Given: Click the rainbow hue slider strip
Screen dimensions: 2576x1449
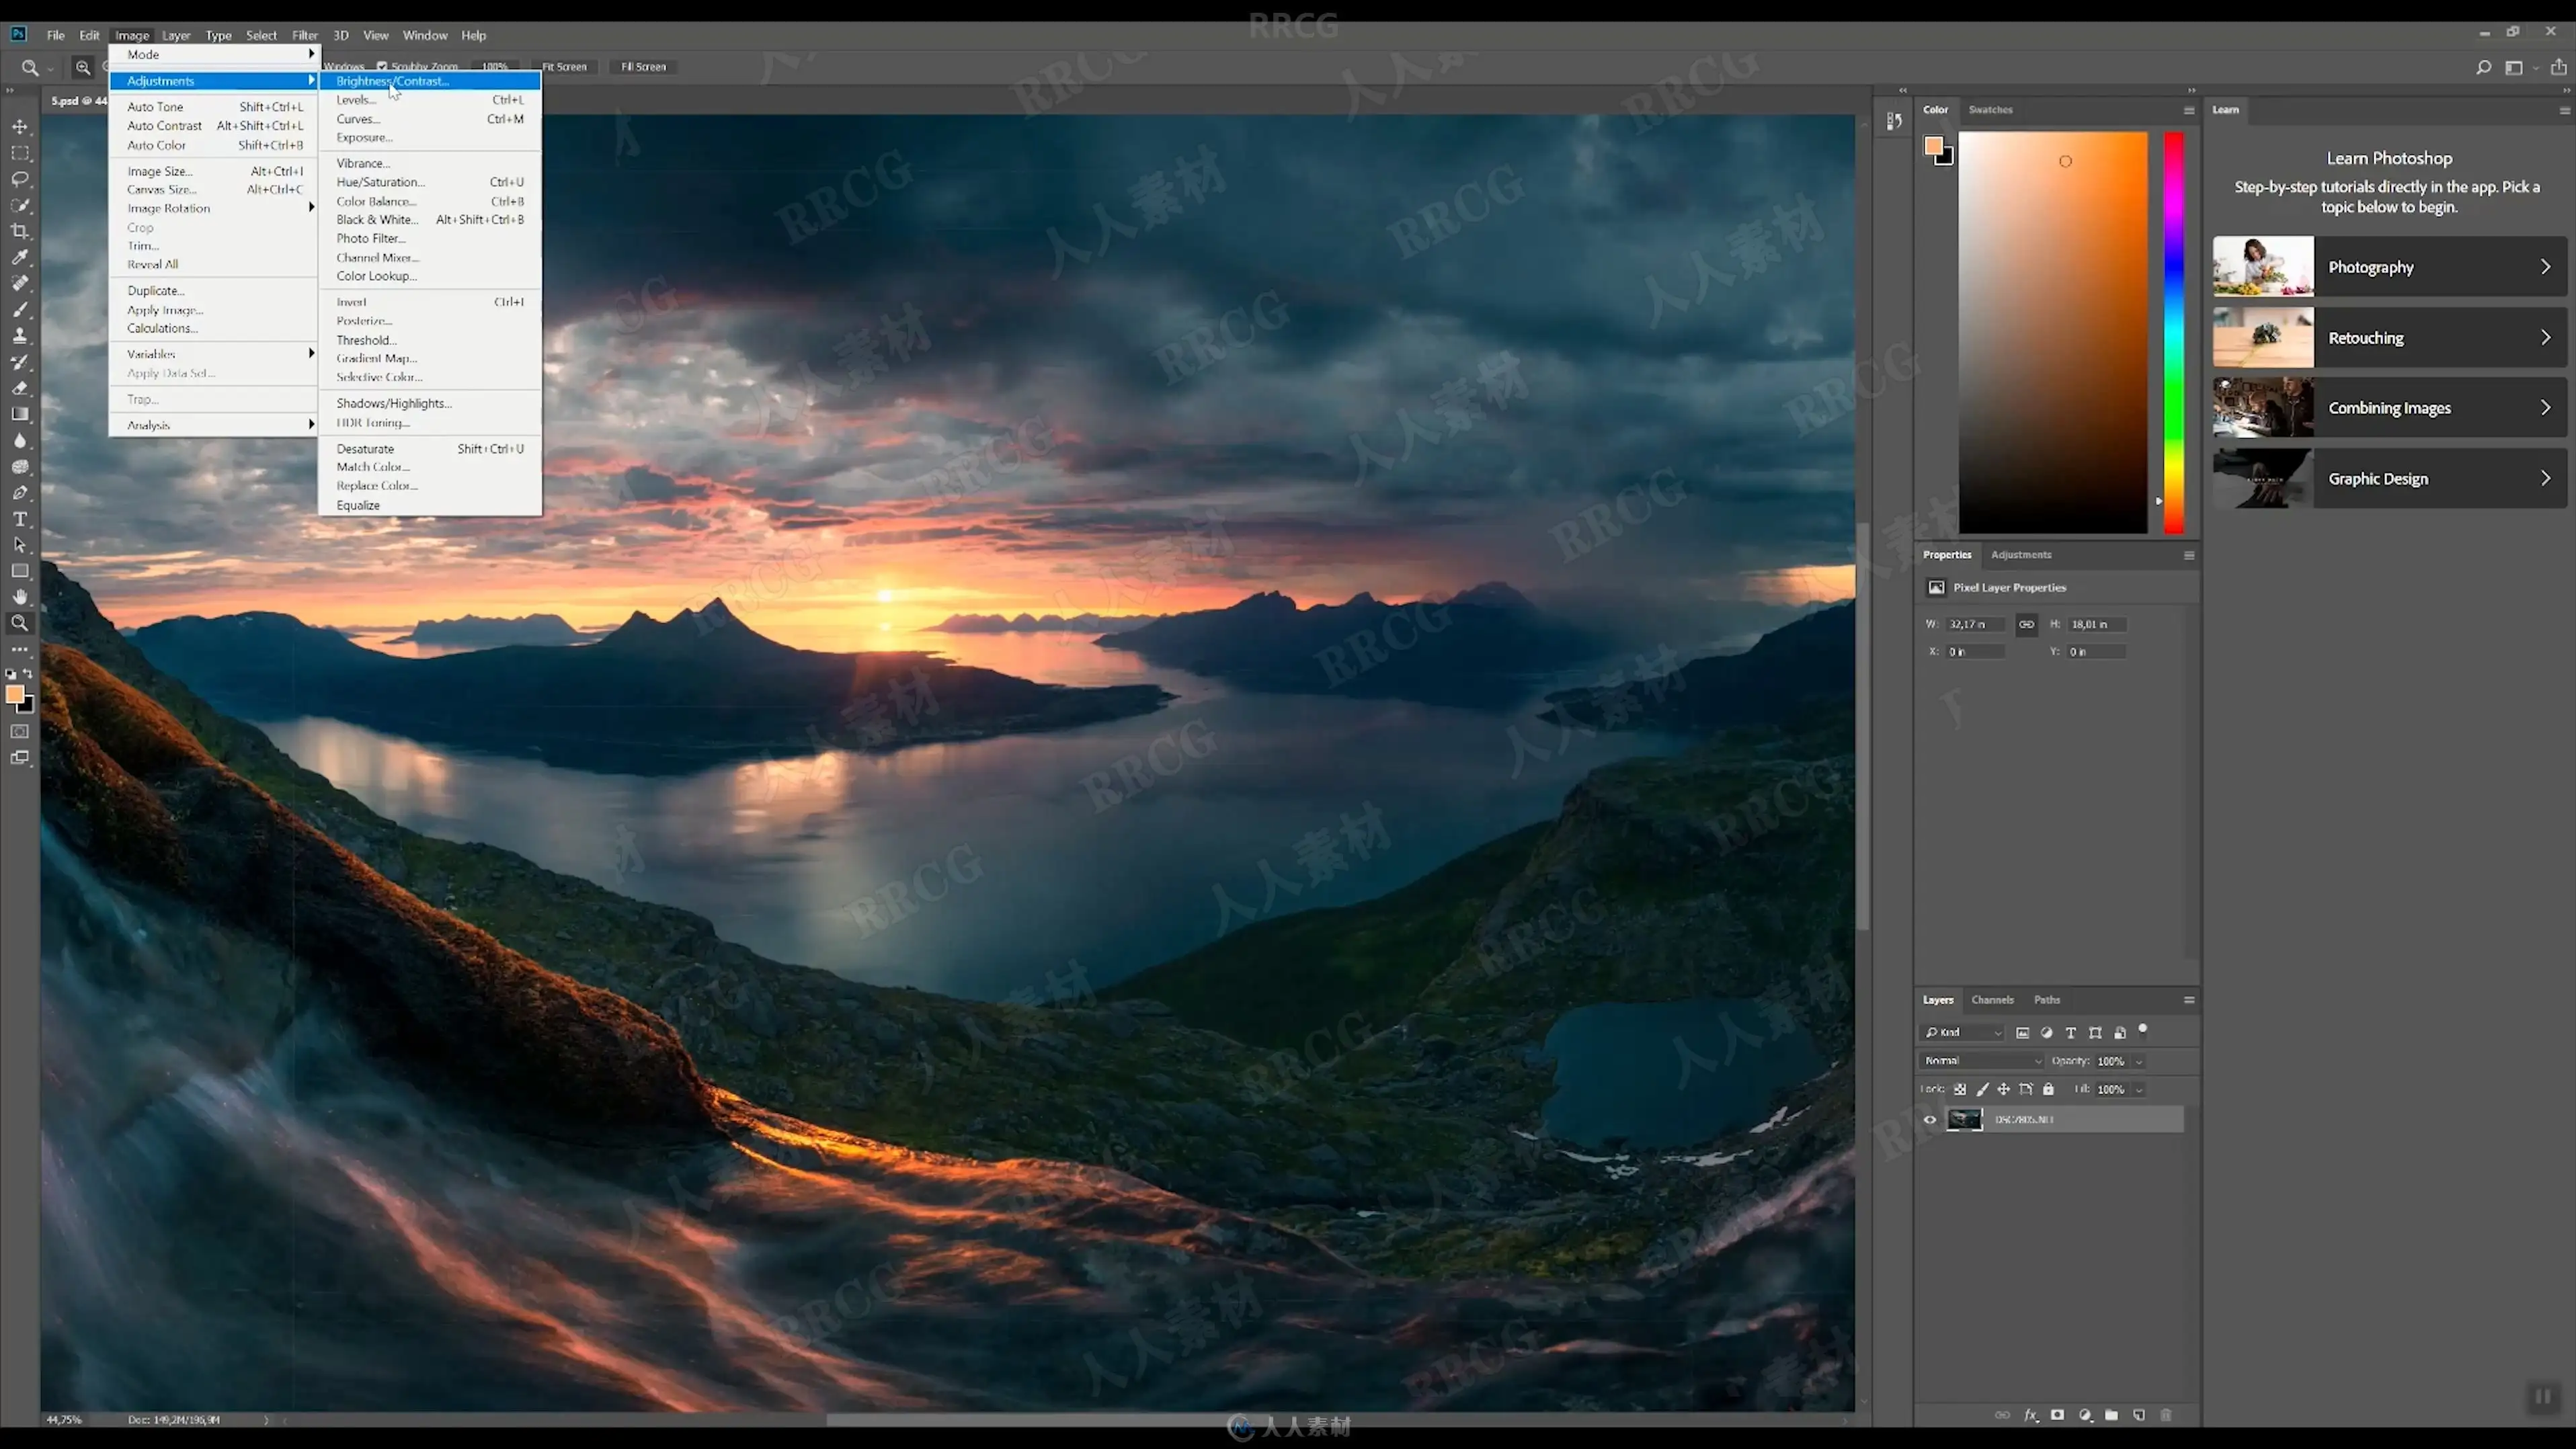Looking at the screenshot, I should pos(2173,330).
